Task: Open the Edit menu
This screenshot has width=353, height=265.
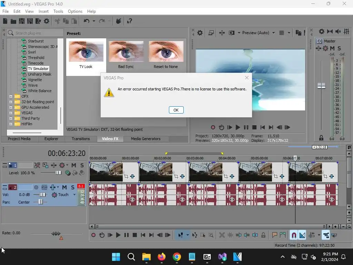Action: click(17, 11)
